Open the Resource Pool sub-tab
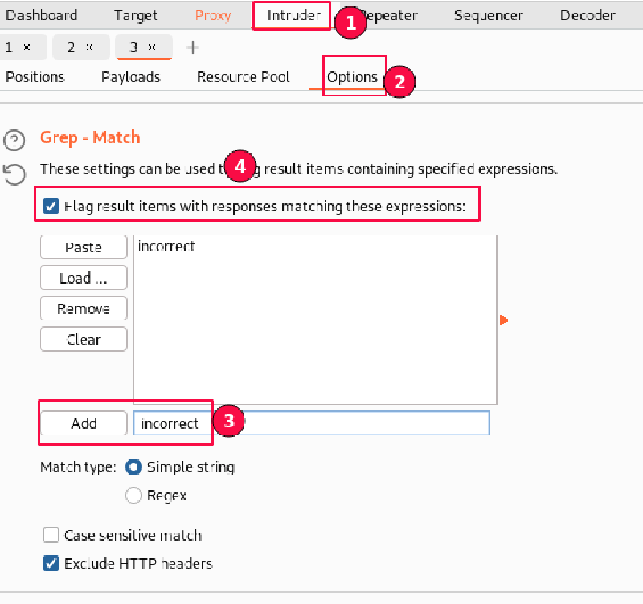The width and height of the screenshot is (643, 604). point(243,77)
